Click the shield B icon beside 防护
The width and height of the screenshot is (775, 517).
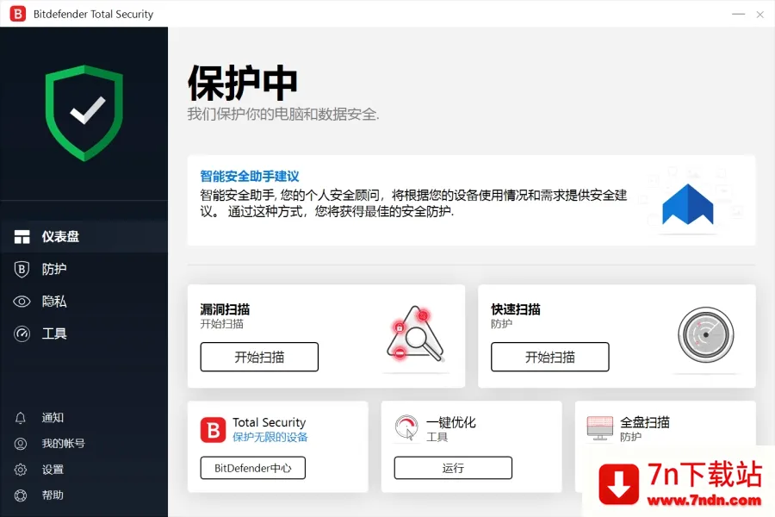pos(22,269)
